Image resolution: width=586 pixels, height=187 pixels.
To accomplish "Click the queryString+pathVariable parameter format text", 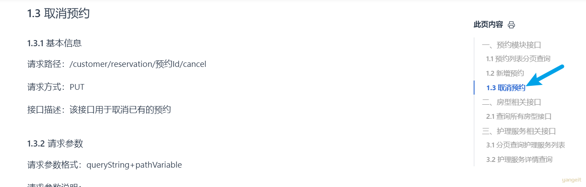I will (134, 165).
